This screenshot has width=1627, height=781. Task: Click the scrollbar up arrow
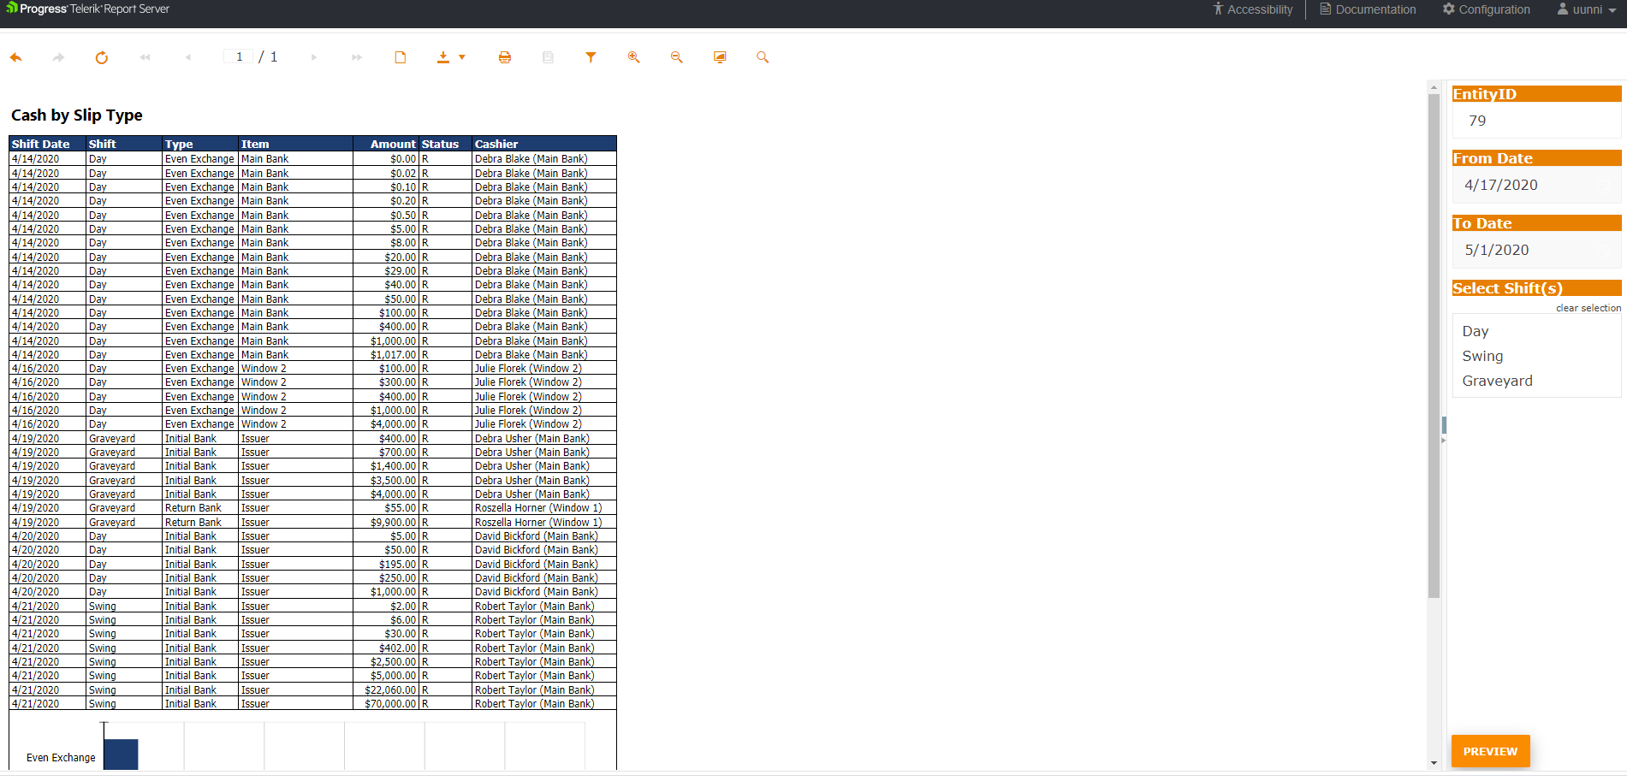(1434, 86)
